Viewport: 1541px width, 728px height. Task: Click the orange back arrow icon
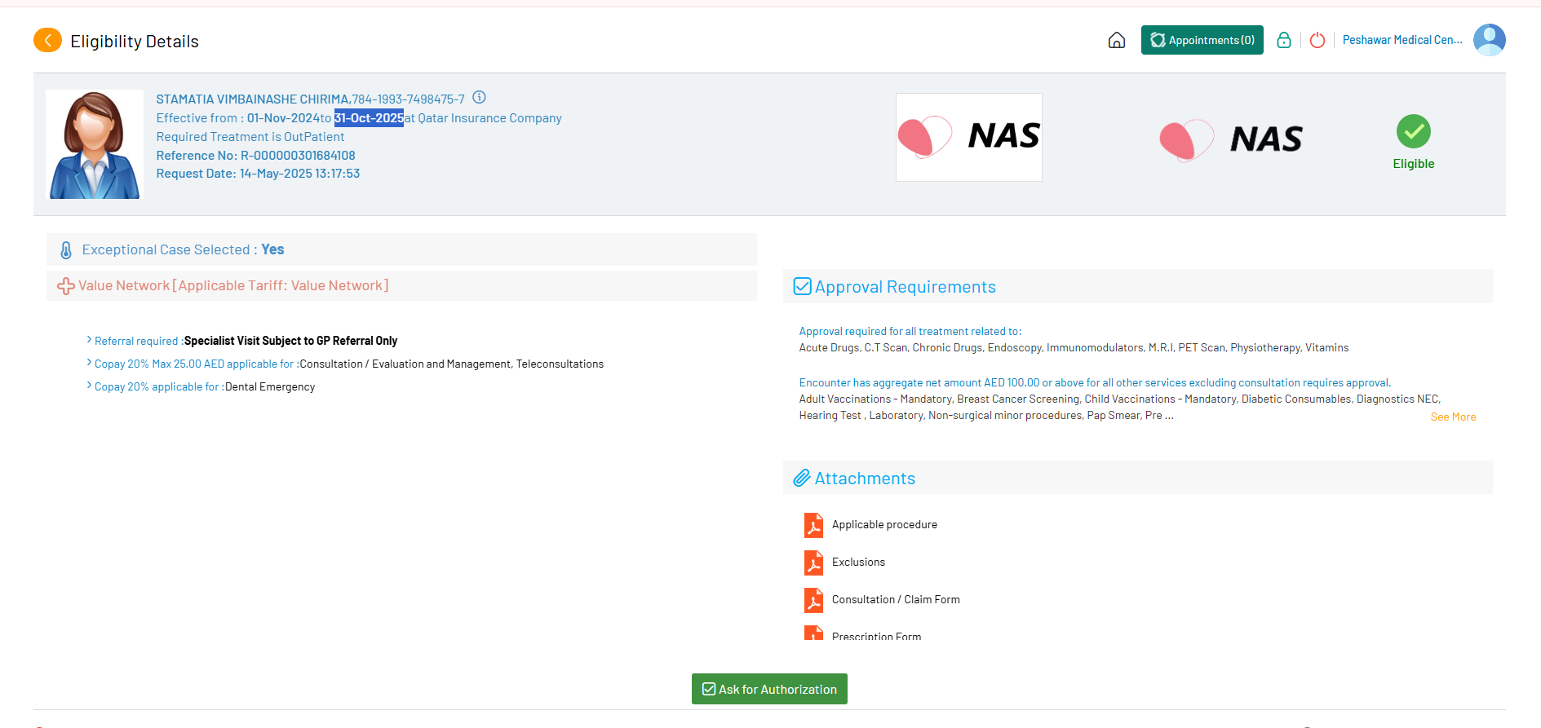click(x=47, y=40)
